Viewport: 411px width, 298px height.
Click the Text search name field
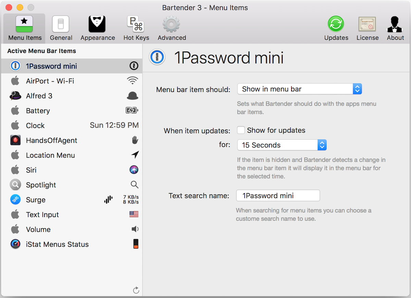pos(278,195)
